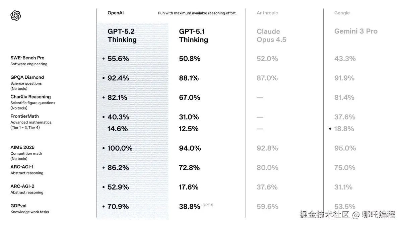Click the small GPT-5 footnote label

click(x=208, y=205)
